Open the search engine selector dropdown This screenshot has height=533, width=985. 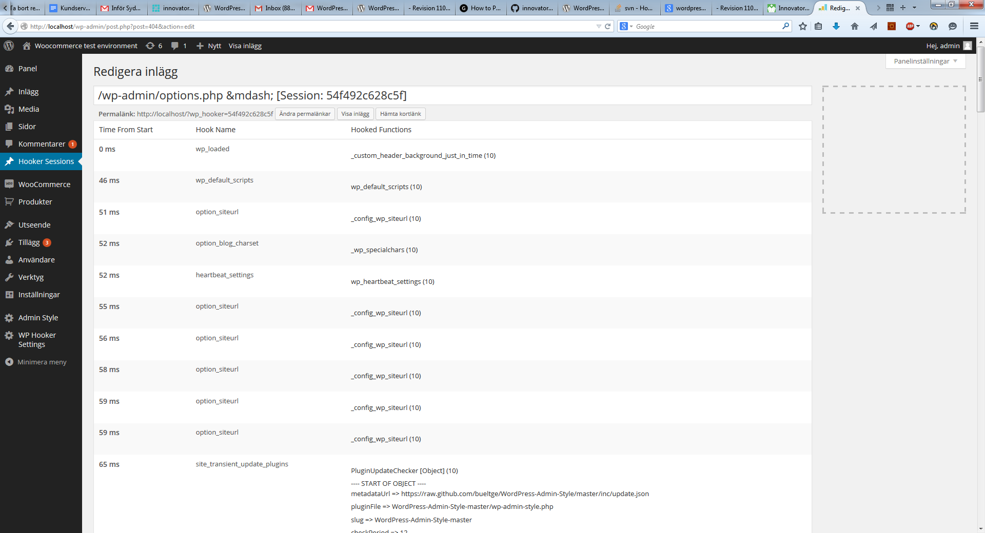[626, 26]
